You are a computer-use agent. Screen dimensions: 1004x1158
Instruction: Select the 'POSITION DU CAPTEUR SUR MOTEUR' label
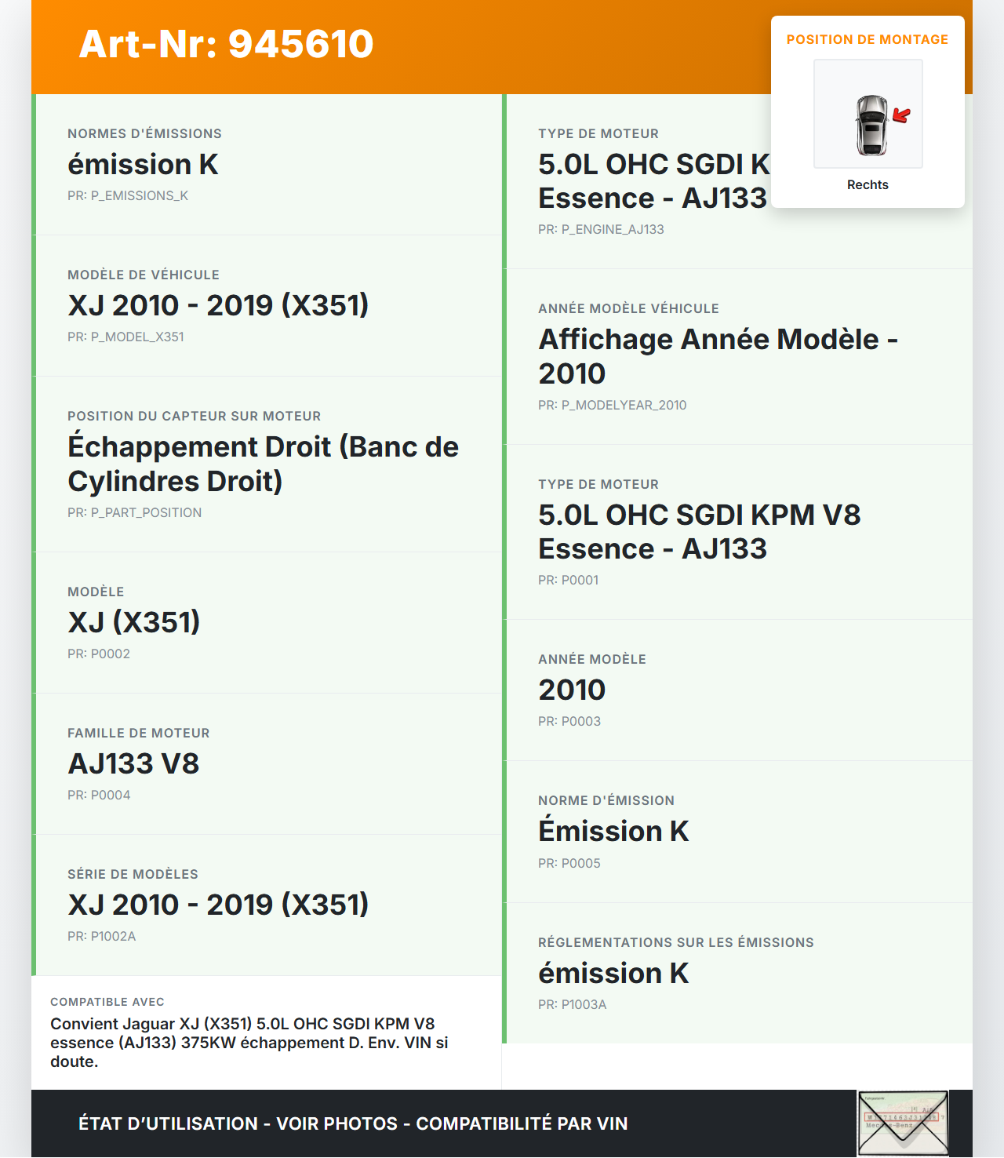click(195, 416)
